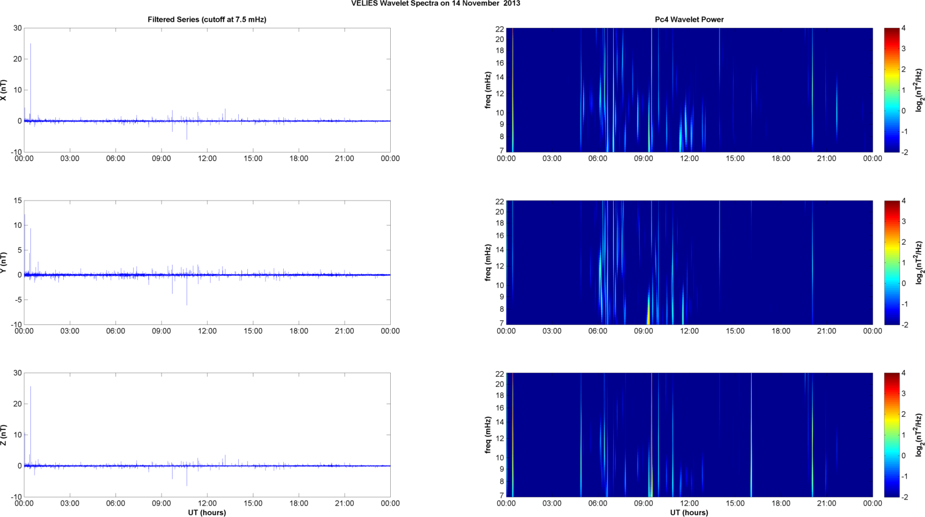The image size is (925, 517).
Task: Click the 21:00 tick under the top wavelet plot
Action: pos(827,159)
